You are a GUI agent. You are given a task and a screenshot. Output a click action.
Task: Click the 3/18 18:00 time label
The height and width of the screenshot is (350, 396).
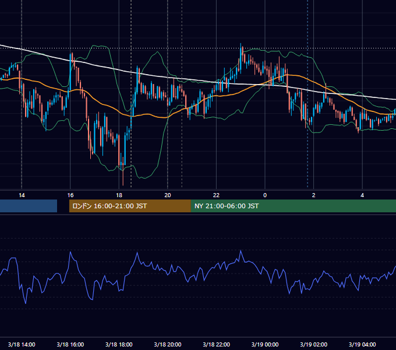point(119,344)
